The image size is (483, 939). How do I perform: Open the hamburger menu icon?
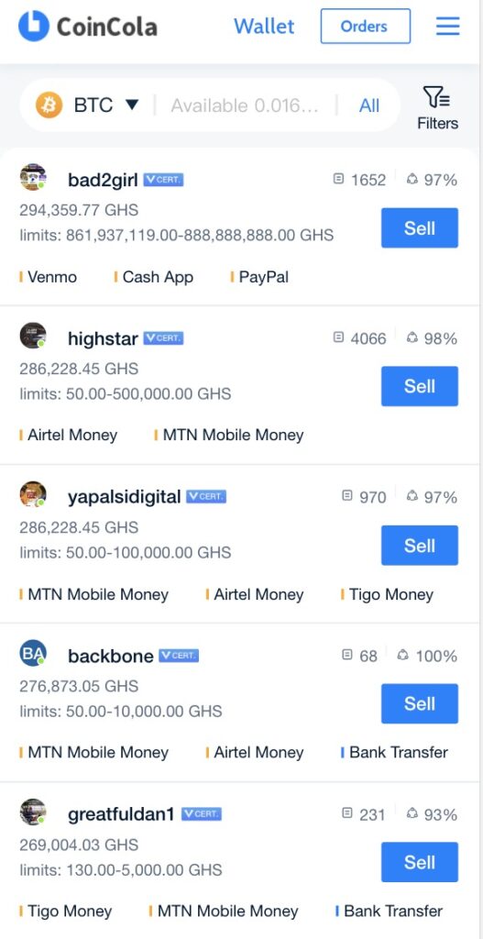(447, 26)
